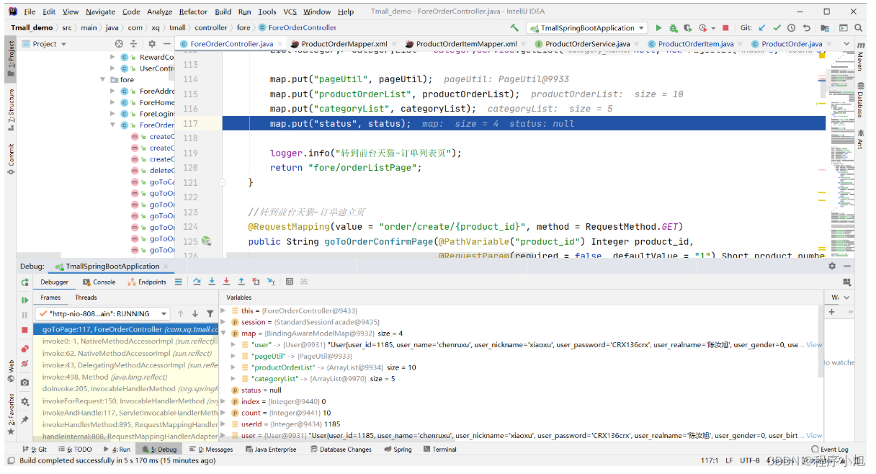Click View link on the "user" map entry
This screenshot has height=474, width=876.
pyautogui.click(x=814, y=345)
